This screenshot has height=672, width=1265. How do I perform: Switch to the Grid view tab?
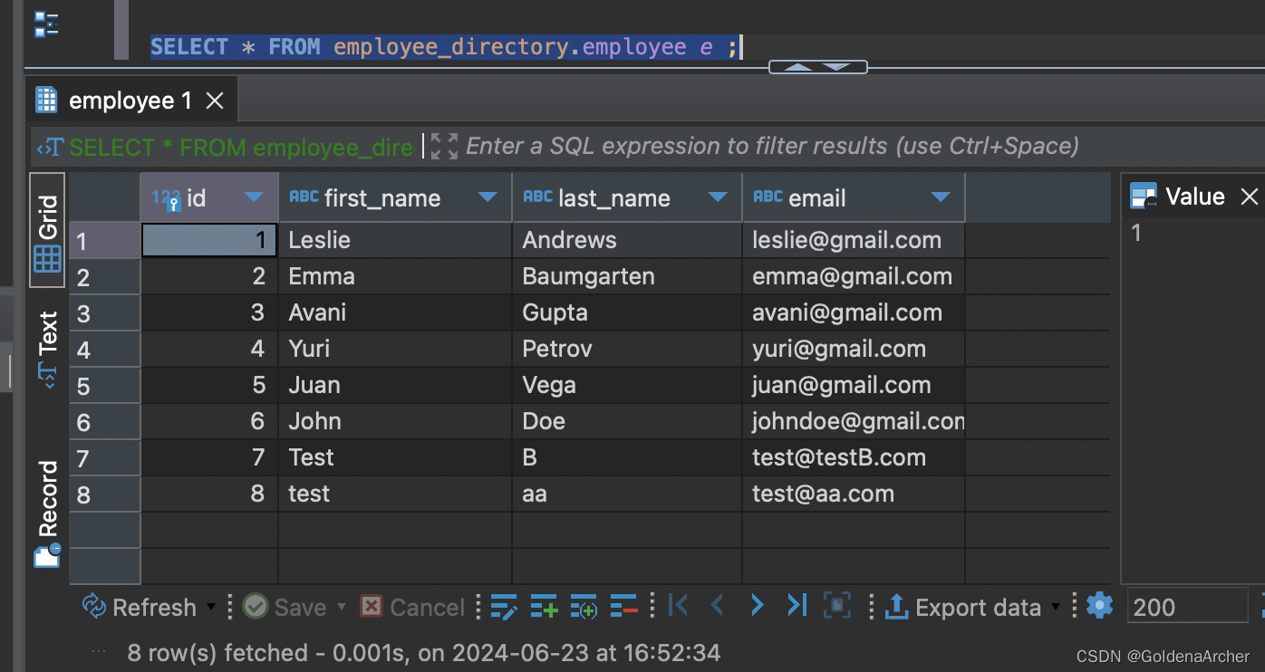coord(47,230)
